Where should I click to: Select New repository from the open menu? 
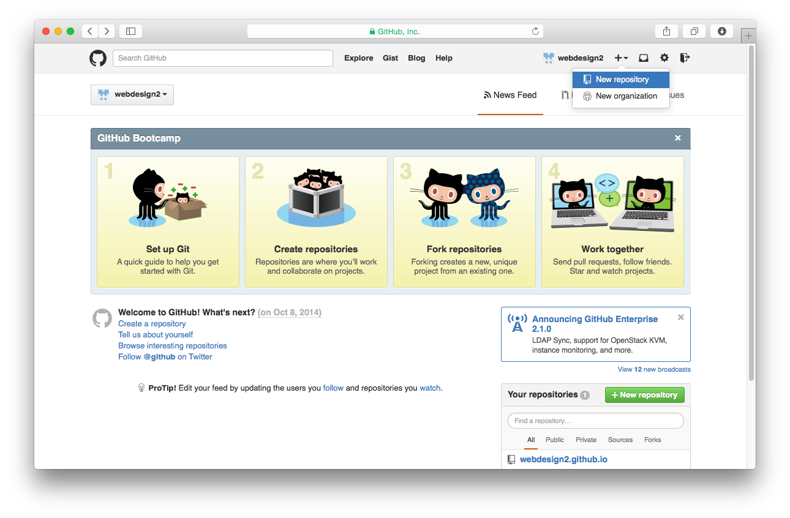coord(620,79)
